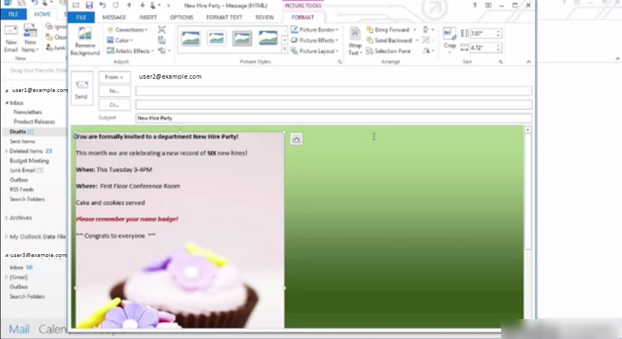Open the Sent Items folder
Screen dimensions: 622x339
pyautogui.click(x=23, y=142)
